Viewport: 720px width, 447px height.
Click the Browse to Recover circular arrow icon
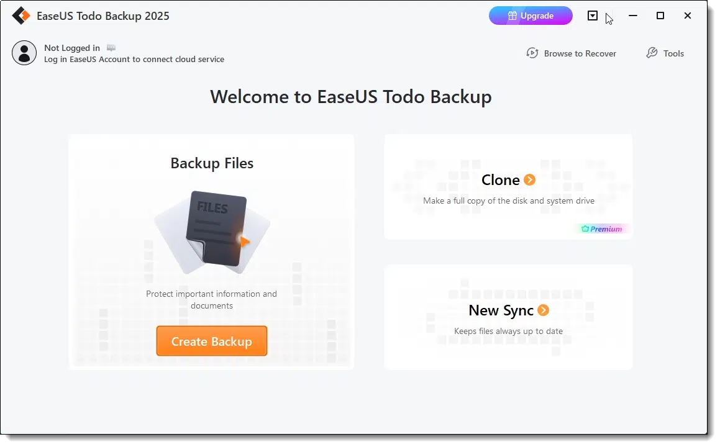532,53
